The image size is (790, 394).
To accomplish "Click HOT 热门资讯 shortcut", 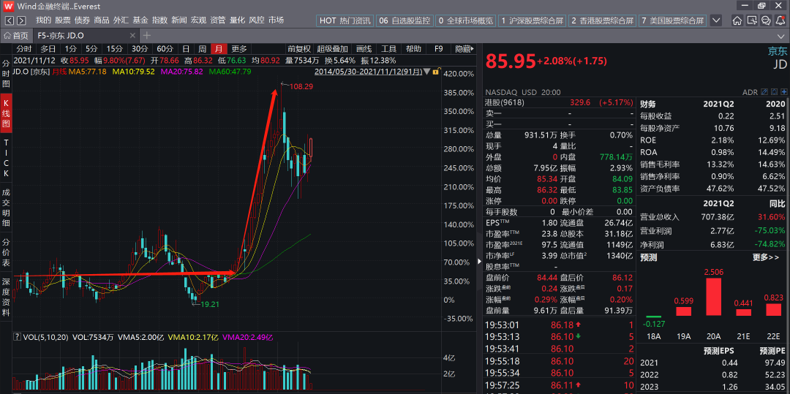I will coord(345,20).
